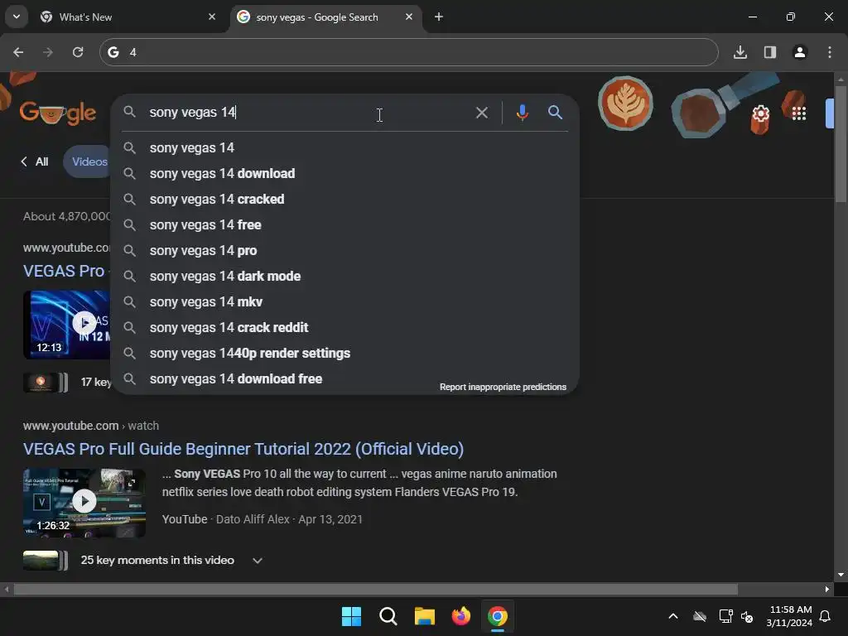Click the horizontal page scrollbar
This screenshot has height=636, width=848.
coord(376,589)
